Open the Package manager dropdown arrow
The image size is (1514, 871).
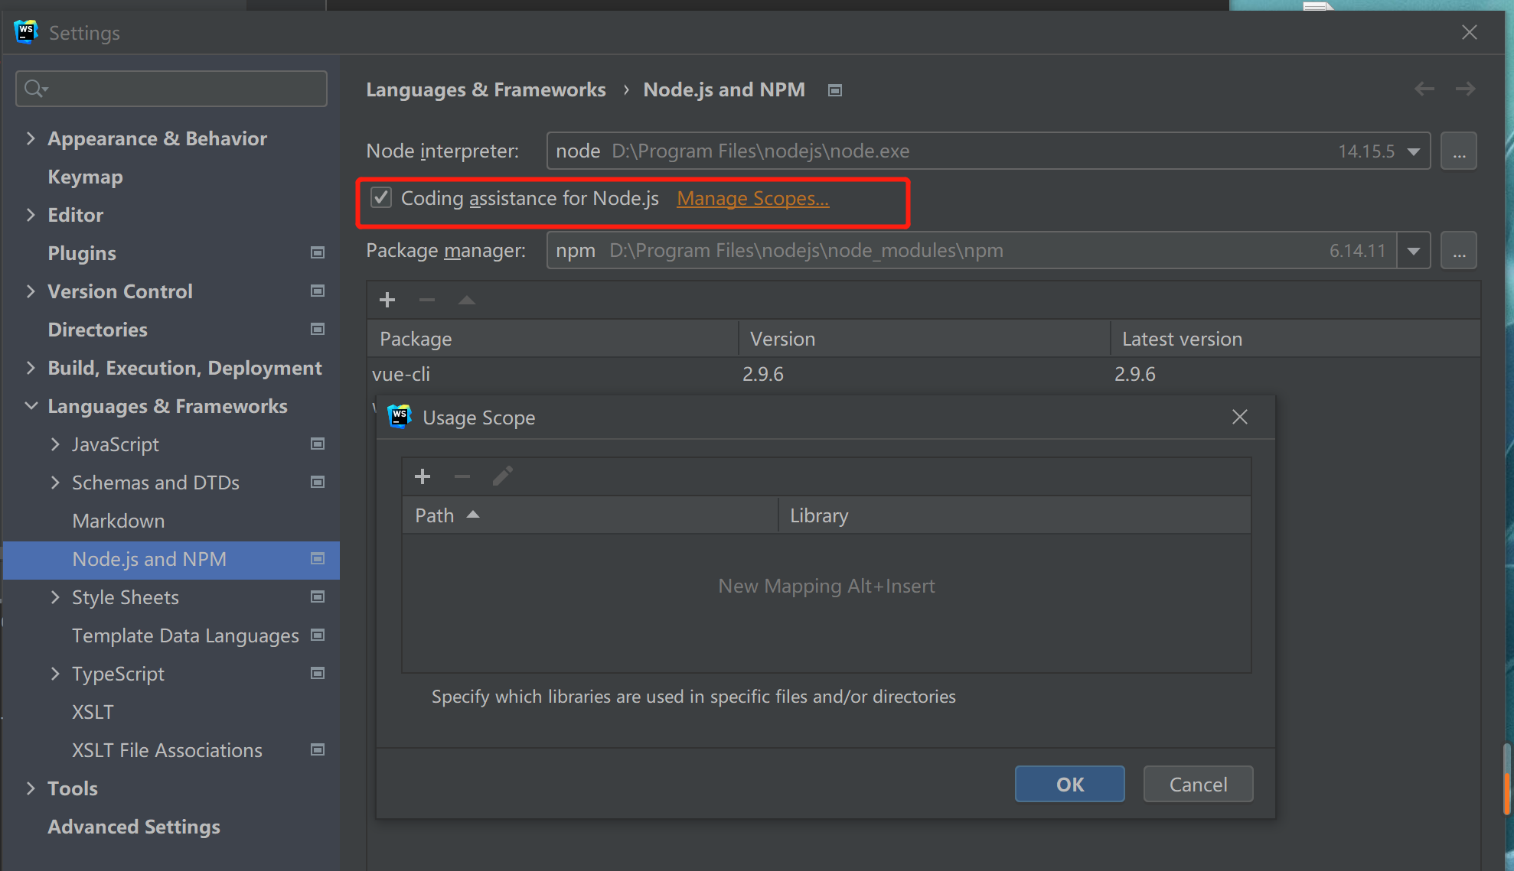pyautogui.click(x=1414, y=251)
